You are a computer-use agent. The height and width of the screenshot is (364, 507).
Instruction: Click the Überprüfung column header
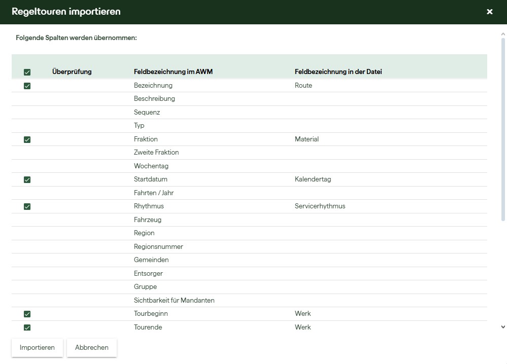click(x=72, y=72)
